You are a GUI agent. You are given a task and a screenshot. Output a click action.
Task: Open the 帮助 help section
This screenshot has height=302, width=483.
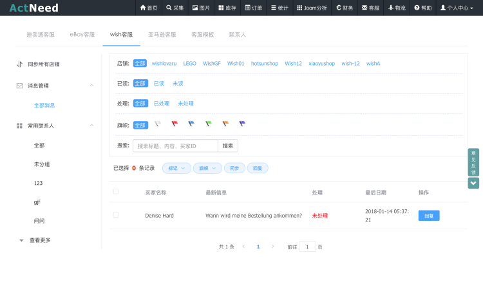(423, 8)
